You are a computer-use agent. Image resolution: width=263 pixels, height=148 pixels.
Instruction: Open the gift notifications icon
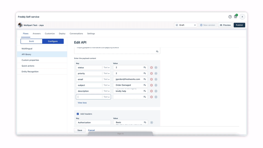[x=236, y=16]
